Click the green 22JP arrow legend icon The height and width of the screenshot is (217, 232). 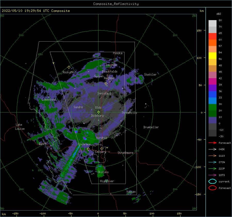tap(212, 168)
